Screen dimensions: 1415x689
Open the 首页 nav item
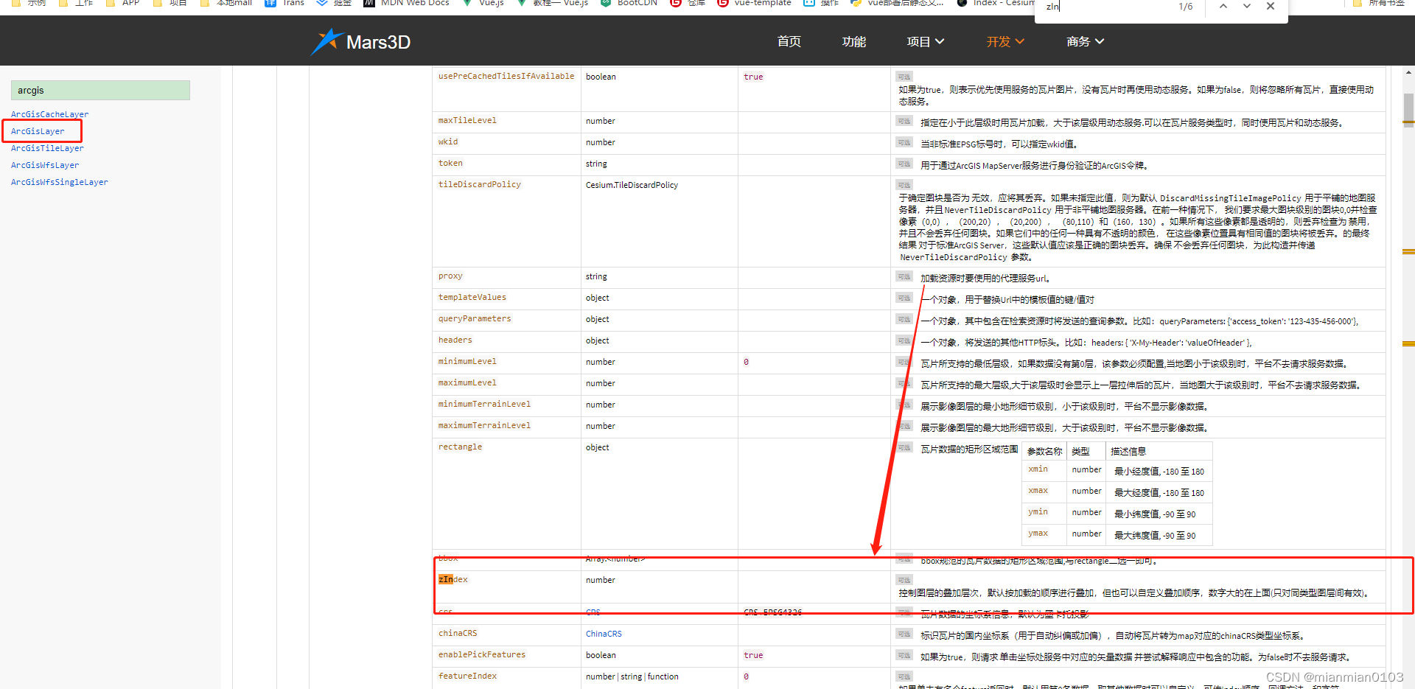click(789, 42)
